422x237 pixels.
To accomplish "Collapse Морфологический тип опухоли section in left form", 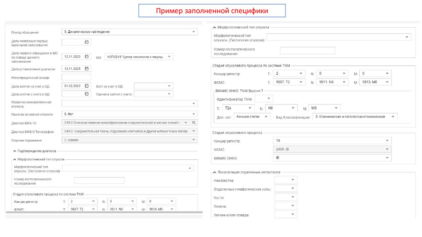I will pyautogui.click(x=15, y=160).
